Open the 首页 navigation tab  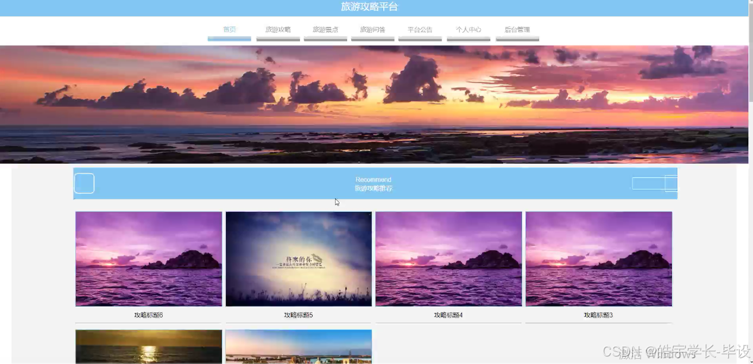click(x=229, y=30)
